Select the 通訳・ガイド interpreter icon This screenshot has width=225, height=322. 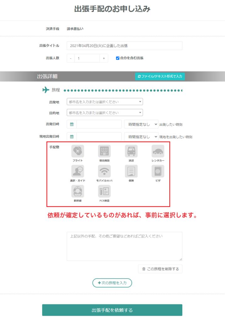(78, 171)
